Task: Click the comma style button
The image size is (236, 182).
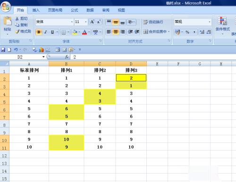Action: (x=194, y=32)
